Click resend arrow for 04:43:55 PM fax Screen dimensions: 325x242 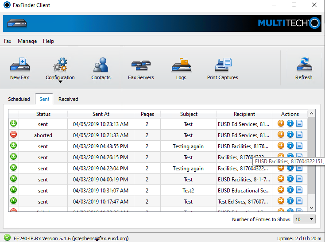pos(281,146)
